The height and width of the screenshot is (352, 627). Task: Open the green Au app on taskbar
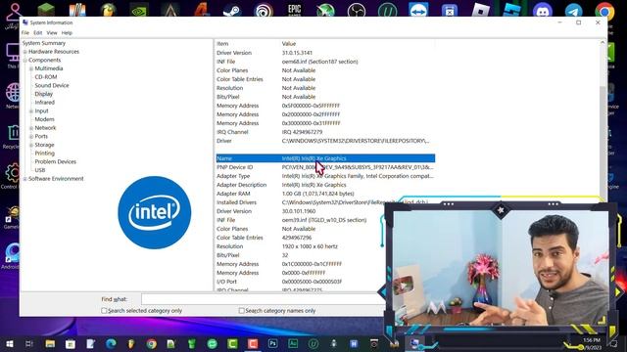[x=293, y=343]
